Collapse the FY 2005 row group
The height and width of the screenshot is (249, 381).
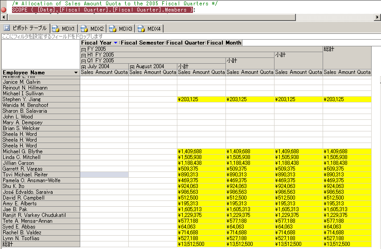pos(83,49)
